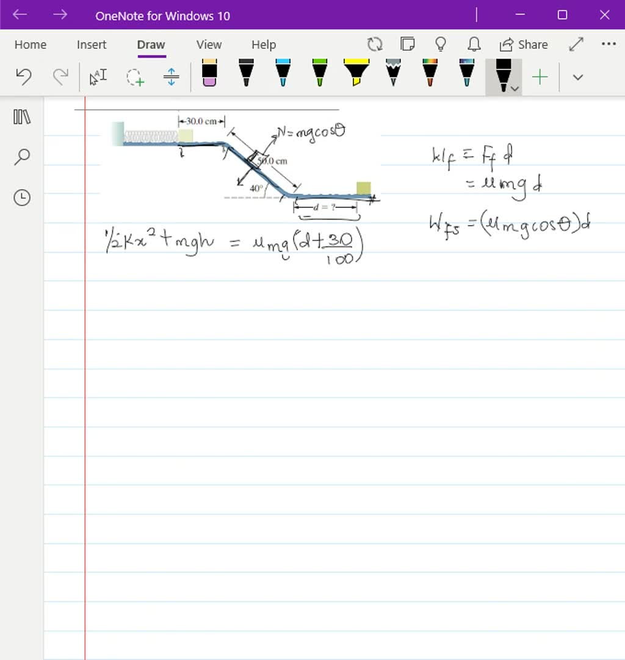Click the back arrow in title bar
Screen dimensions: 625x660
click(x=20, y=15)
